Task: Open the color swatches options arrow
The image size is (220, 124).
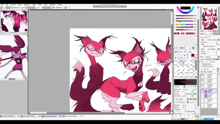Action: point(196,33)
